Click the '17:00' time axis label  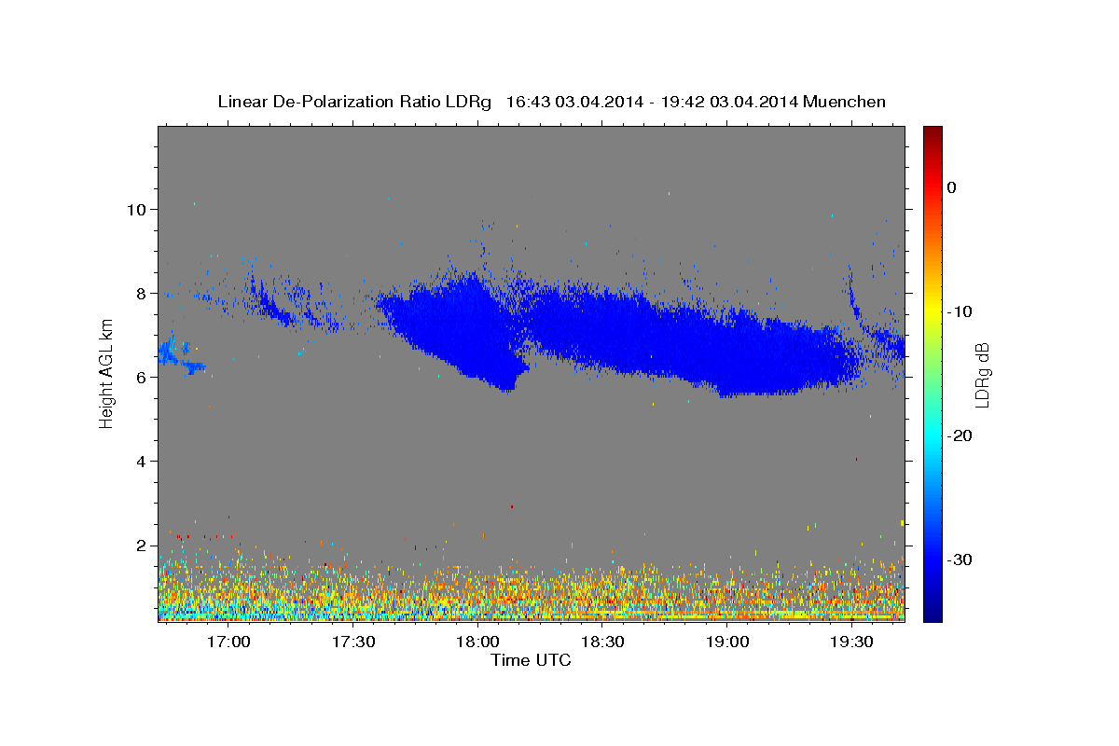(x=227, y=642)
